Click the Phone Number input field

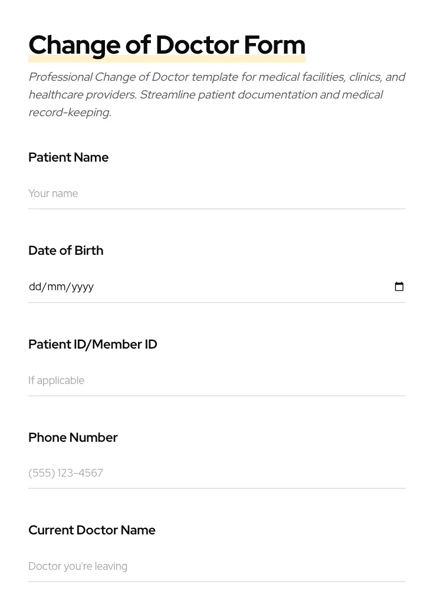tap(216, 473)
